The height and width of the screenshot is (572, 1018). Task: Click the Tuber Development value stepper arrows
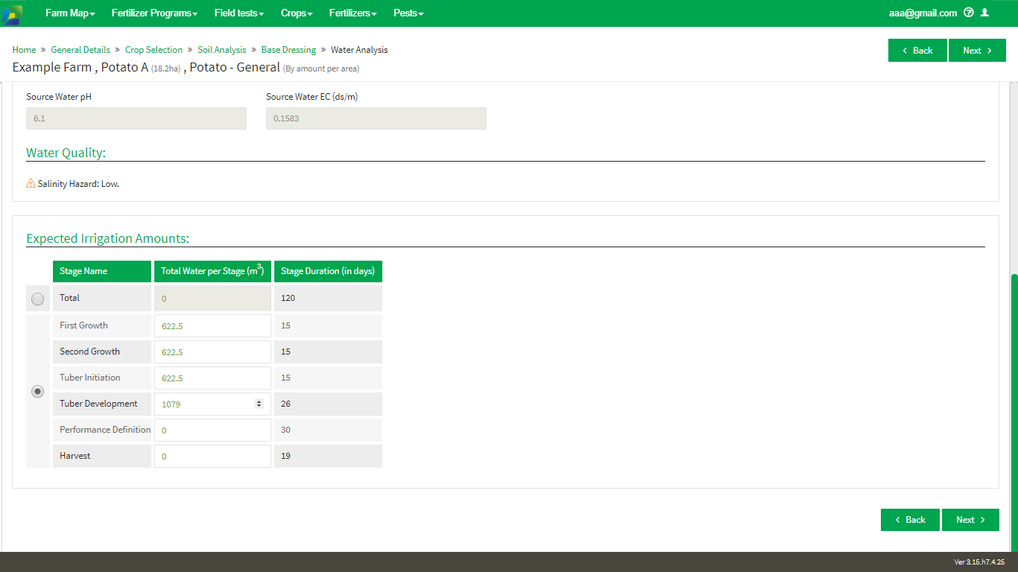[259, 404]
